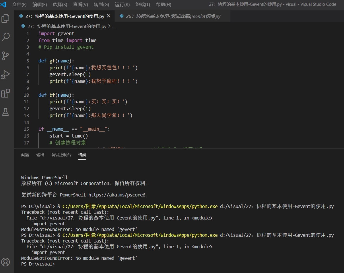Screen dimensions: 344x273
Task: Click line number 5 in gutter
Action: point(28,61)
